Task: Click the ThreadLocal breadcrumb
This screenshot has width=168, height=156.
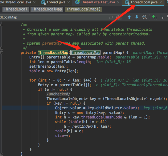Action: click(16, 9)
